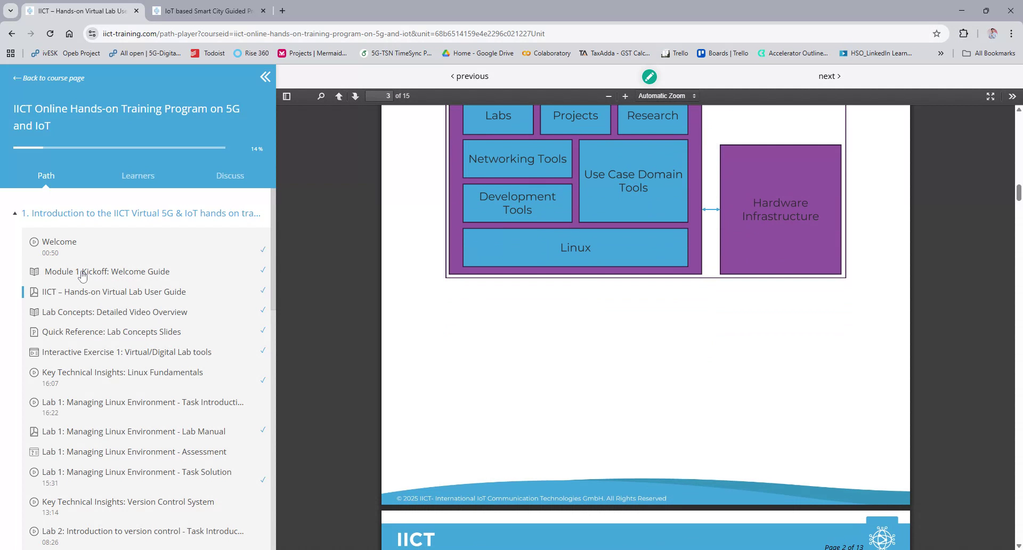Zoom in the PDF document

(625, 96)
